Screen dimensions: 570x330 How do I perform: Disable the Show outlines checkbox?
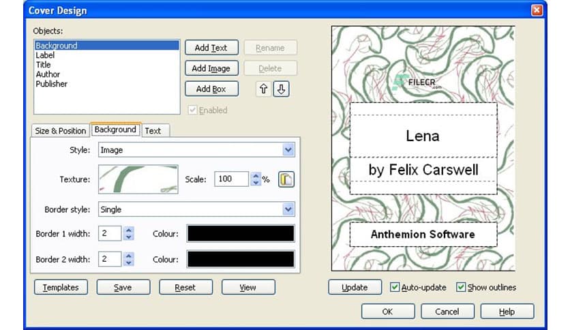pyautogui.click(x=461, y=287)
